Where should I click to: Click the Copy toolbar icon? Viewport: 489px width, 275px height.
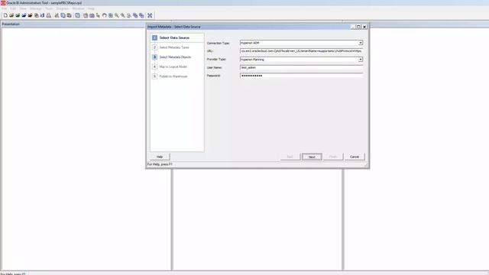(x=63, y=15)
